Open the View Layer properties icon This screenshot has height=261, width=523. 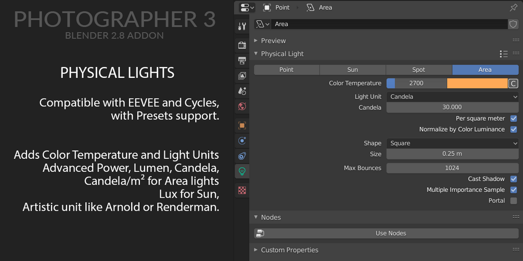pos(242,76)
